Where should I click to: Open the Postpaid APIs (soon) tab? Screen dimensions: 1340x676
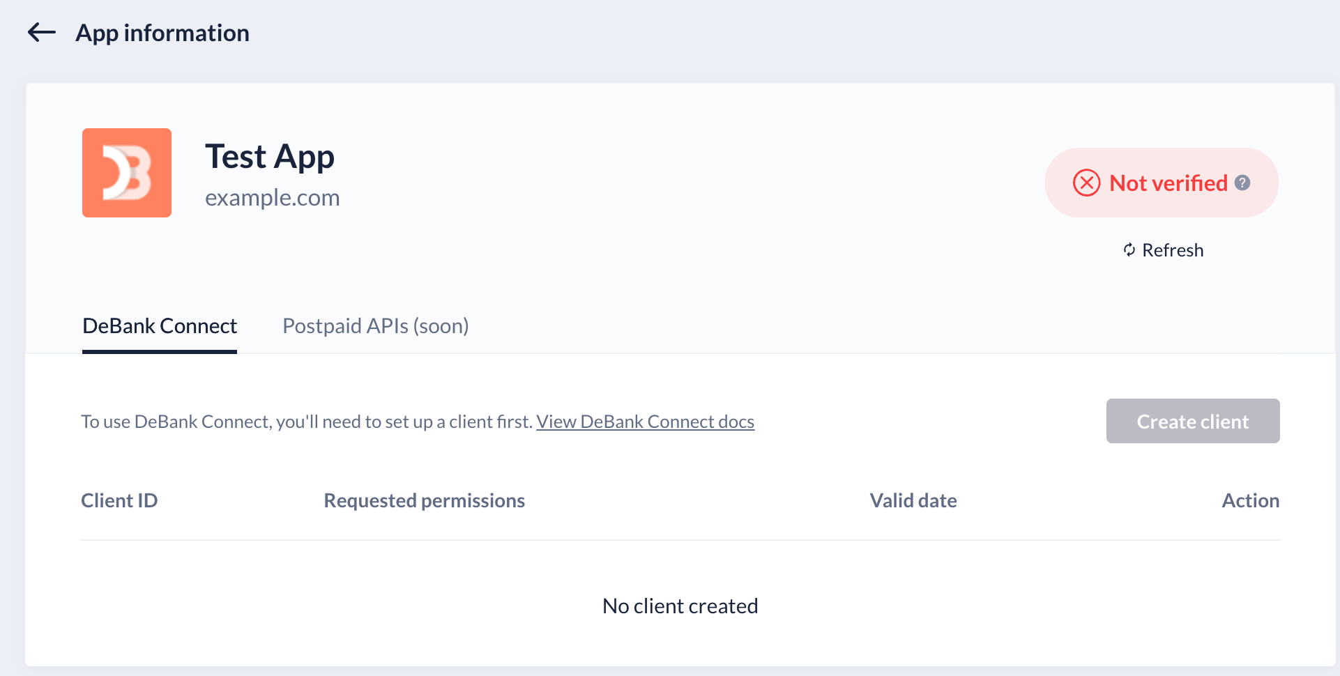pyautogui.click(x=376, y=326)
